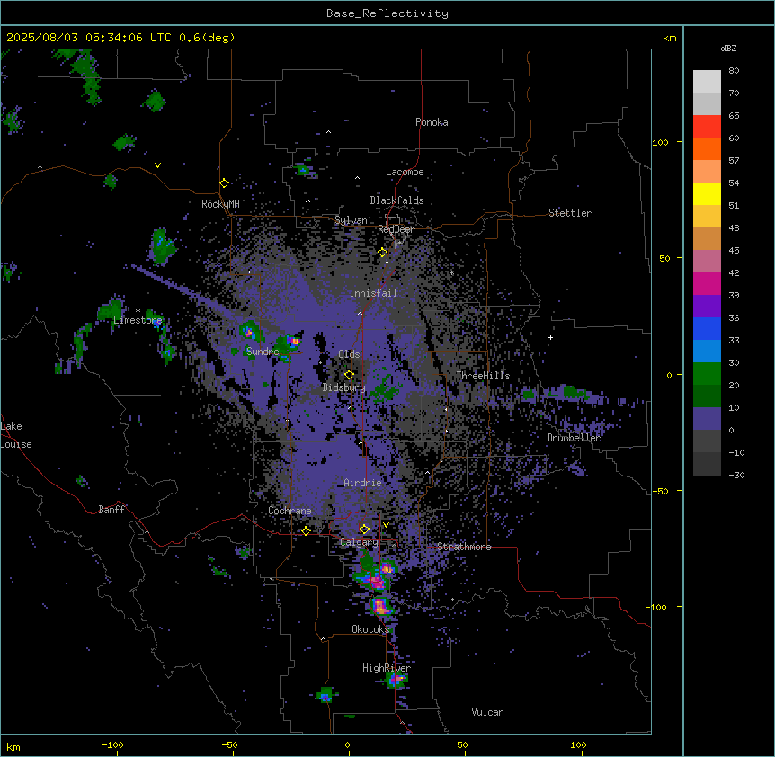
Task: Click the Lacombe city label
Action: coord(405,172)
